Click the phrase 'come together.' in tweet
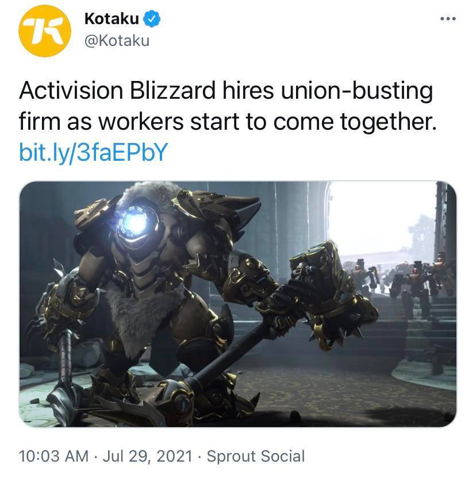 [355, 122]
